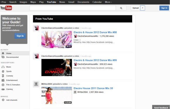Open News in the Google bar
170x109 pixels.
click(62, 2)
